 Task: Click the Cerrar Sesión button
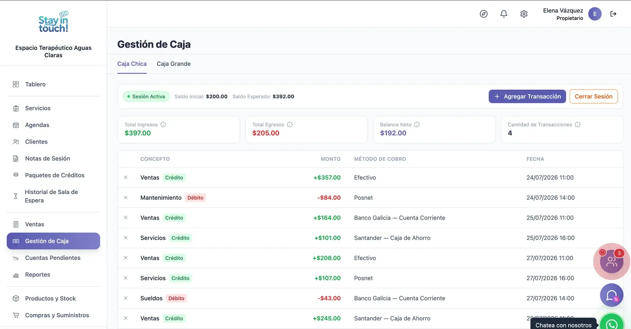pyautogui.click(x=594, y=97)
